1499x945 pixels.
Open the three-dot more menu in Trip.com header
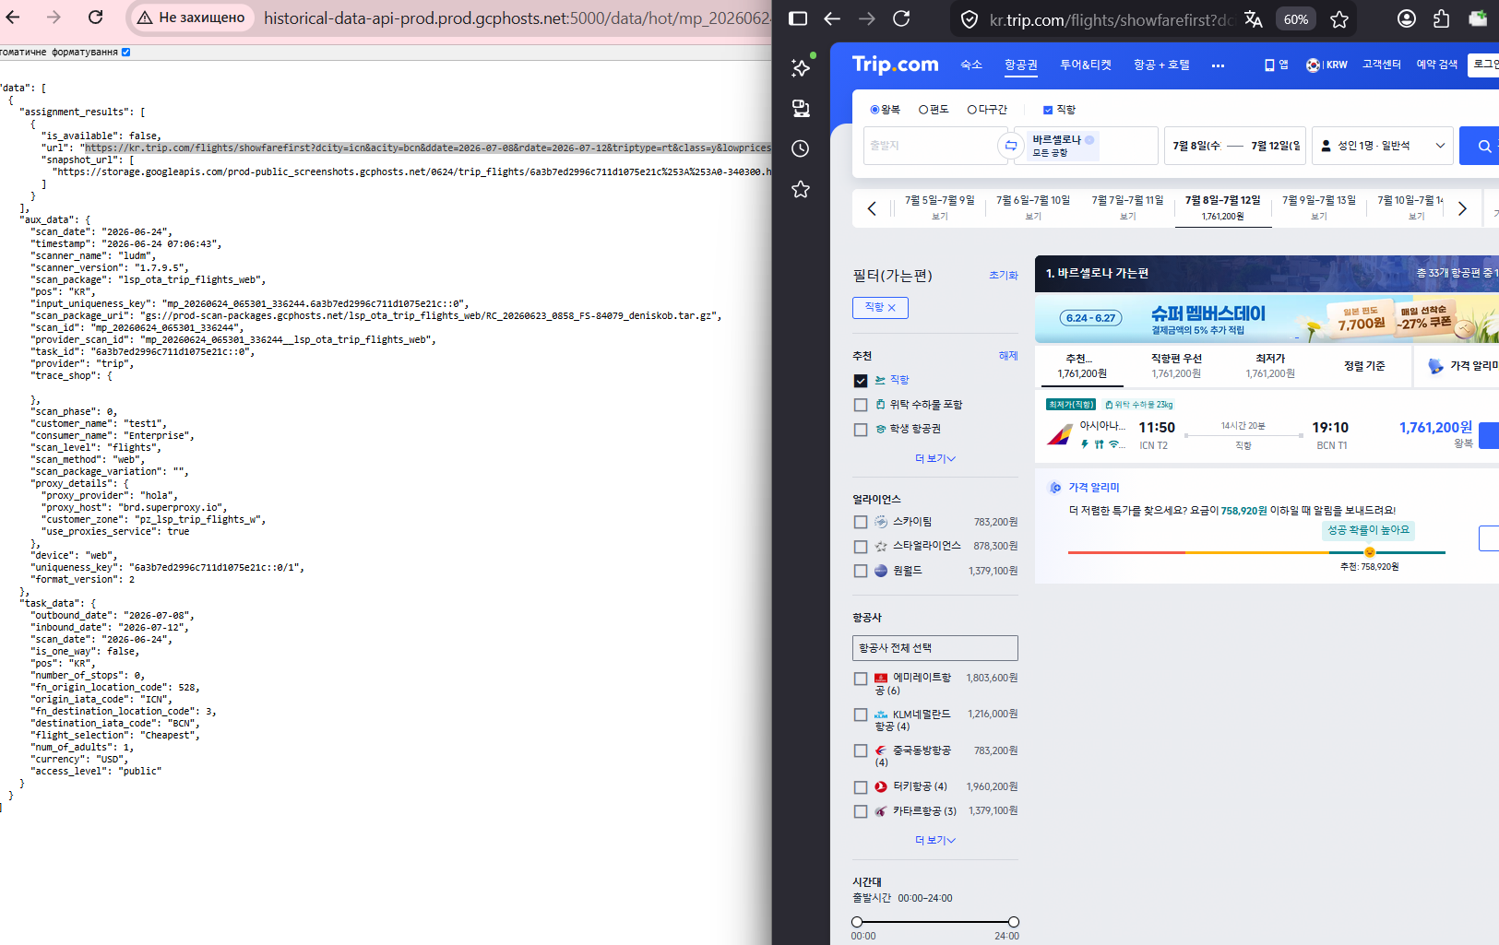coord(1218,65)
